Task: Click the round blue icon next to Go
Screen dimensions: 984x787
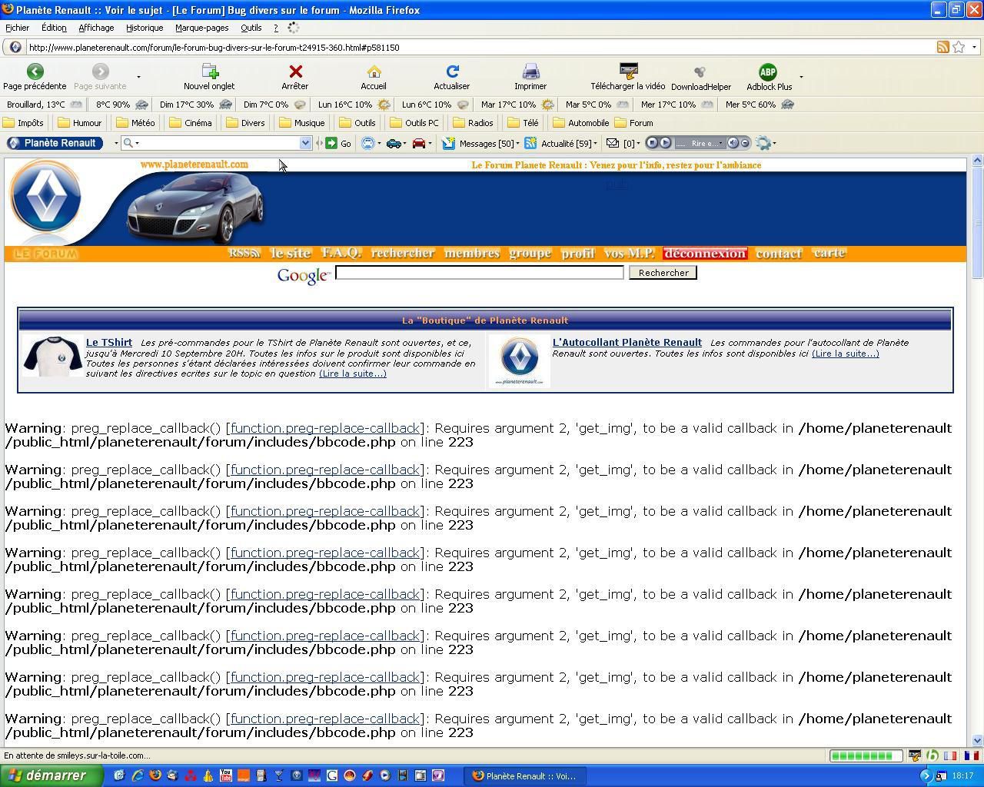Action: pyautogui.click(x=368, y=143)
